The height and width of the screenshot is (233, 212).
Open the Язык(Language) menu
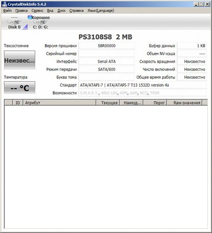coord(101,11)
